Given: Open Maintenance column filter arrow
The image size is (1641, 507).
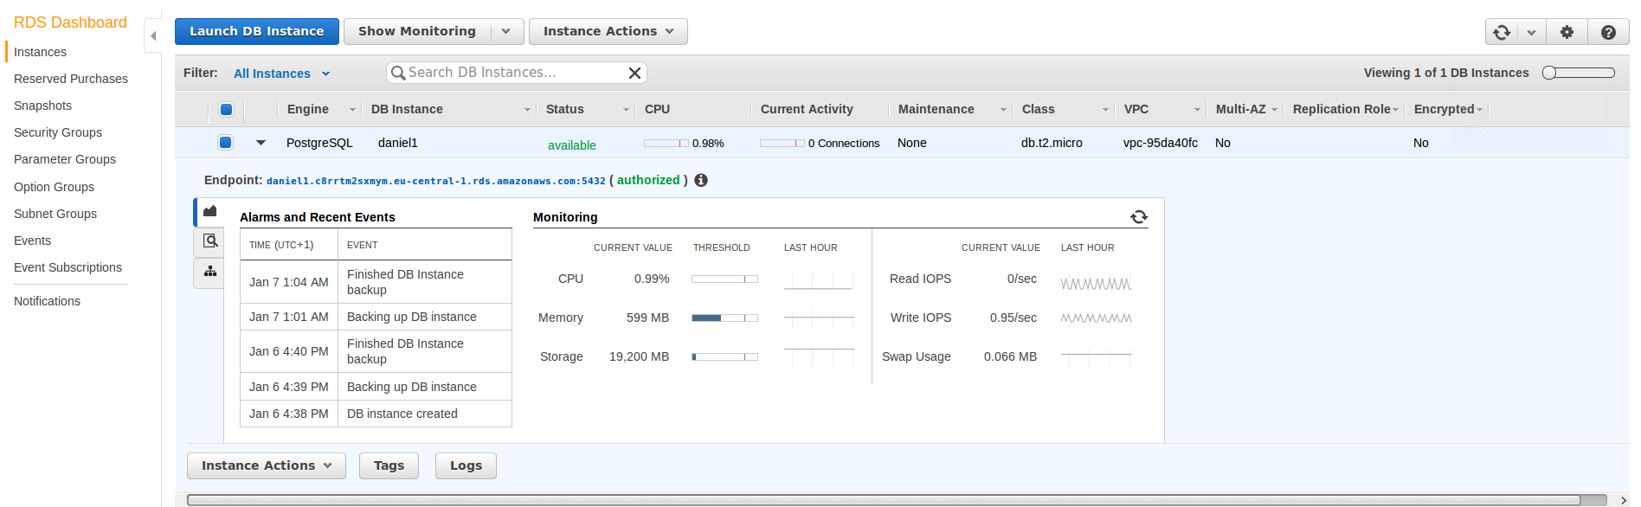Looking at the screenshot, I should [1004, 110].
